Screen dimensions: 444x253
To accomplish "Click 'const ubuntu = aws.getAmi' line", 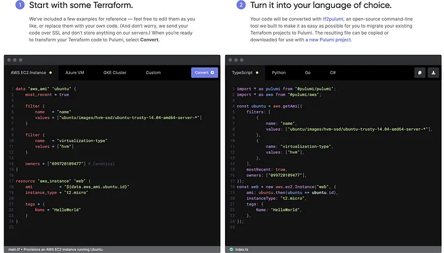I will coord(269,106).
